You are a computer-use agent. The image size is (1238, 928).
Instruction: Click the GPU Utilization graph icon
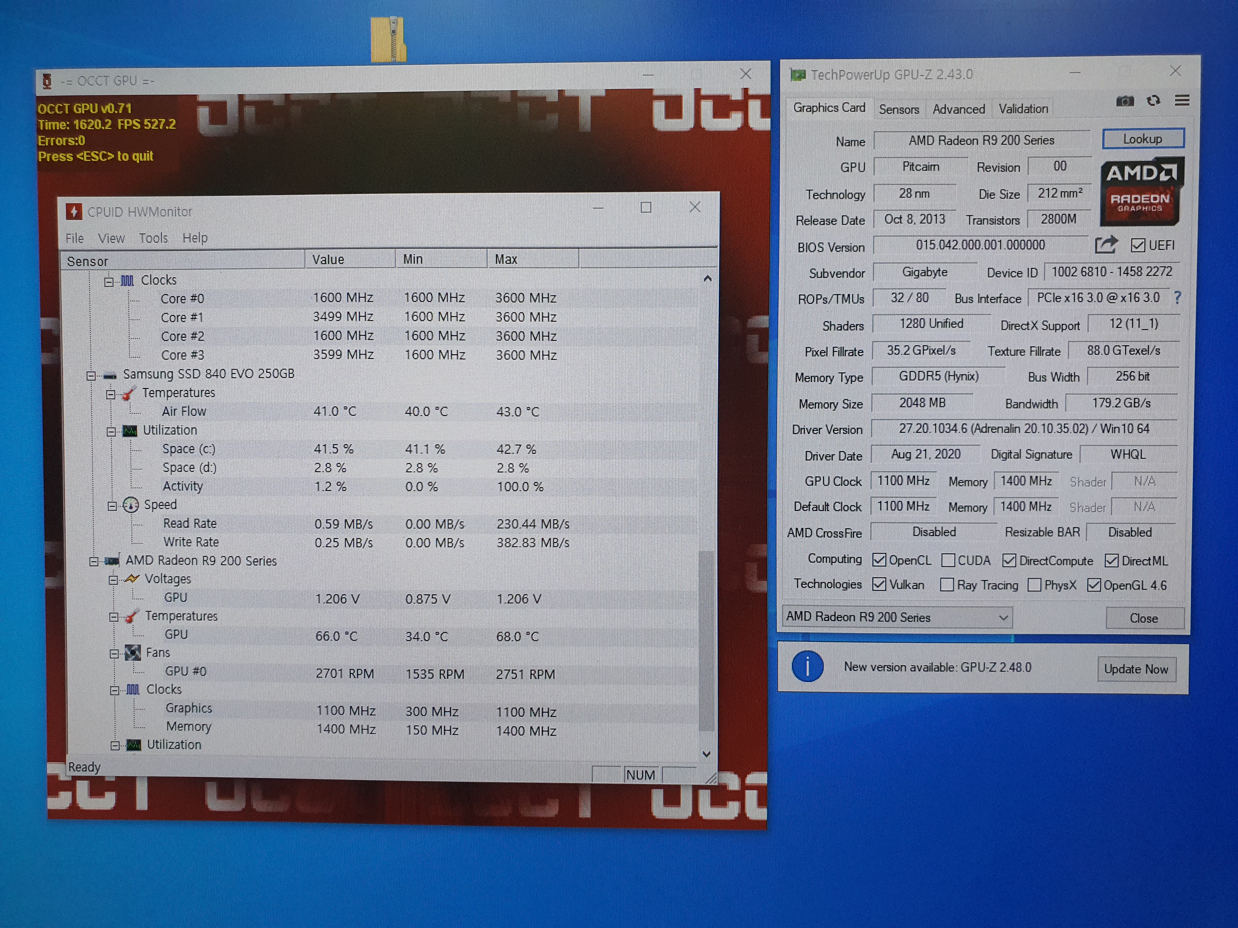[133, 745]
